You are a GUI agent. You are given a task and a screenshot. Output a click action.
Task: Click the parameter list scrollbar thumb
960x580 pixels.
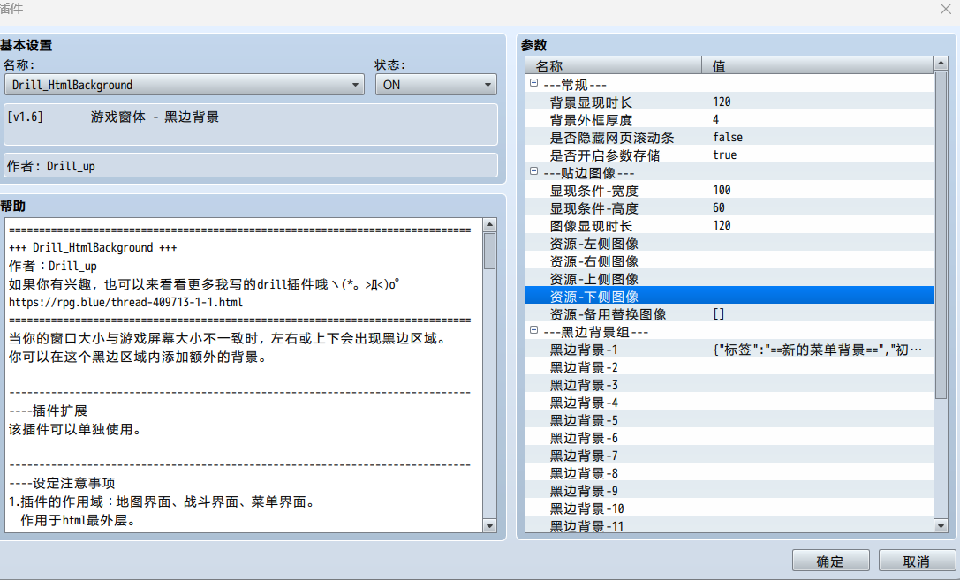(x=941, y=236)
